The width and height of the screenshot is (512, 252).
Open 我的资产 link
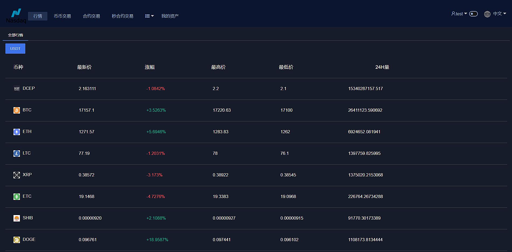(x=170, y=16)
